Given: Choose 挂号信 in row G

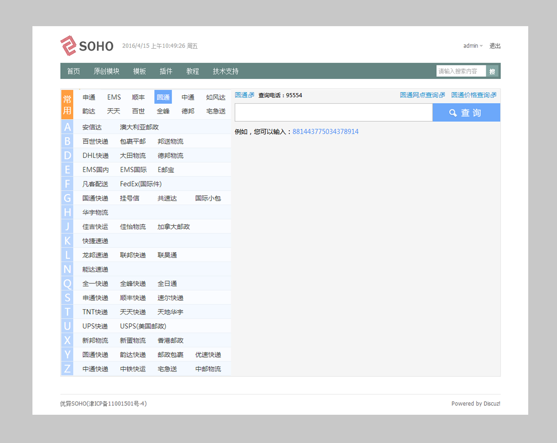Looking at the screenshot, I should [x=130, y=198].
